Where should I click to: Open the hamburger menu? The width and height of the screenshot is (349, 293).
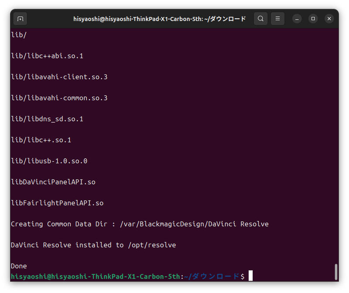click(x=278, y=19)
